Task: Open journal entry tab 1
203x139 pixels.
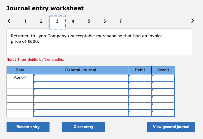Action: coord(25,21)
